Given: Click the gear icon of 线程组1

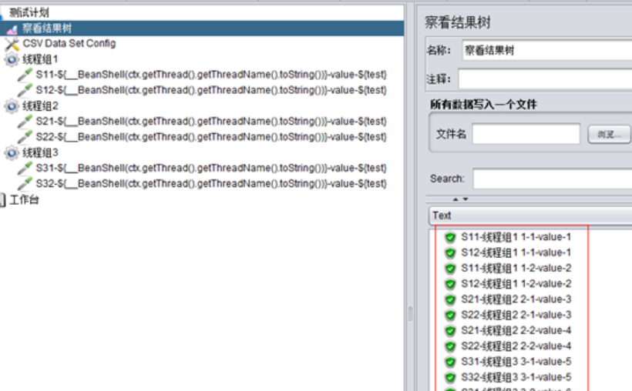Looking at the screenshot, I should (x=12, y=59).
